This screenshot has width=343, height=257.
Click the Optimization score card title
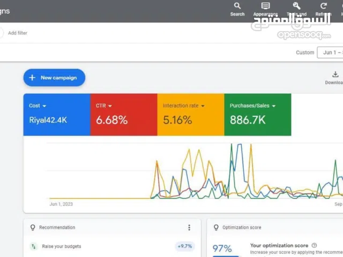point(242,228)
